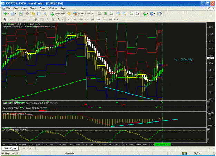Switch to H1 timeframe
The image size is (216, 156).
pos(92,19)
